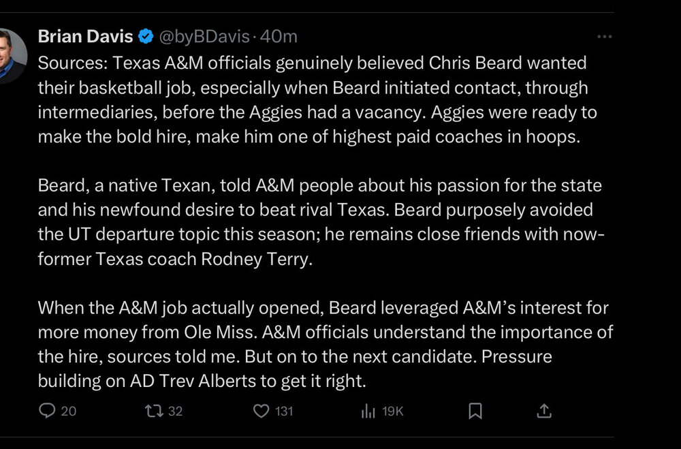Click the reply count of 20

[x=69, y=411]
